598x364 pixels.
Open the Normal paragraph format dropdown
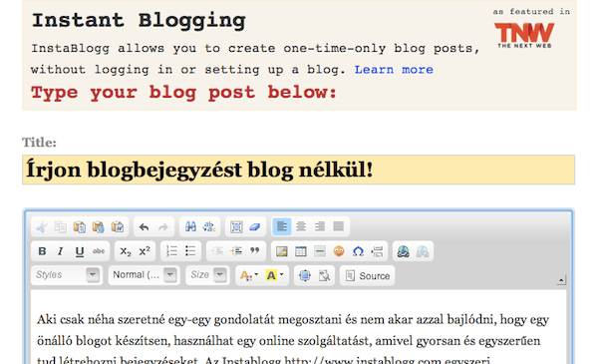(x=144, y=275)
